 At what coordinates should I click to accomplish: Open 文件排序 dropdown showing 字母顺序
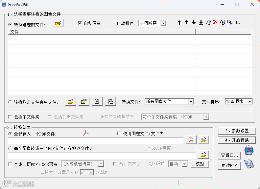[x=239, y=101]
